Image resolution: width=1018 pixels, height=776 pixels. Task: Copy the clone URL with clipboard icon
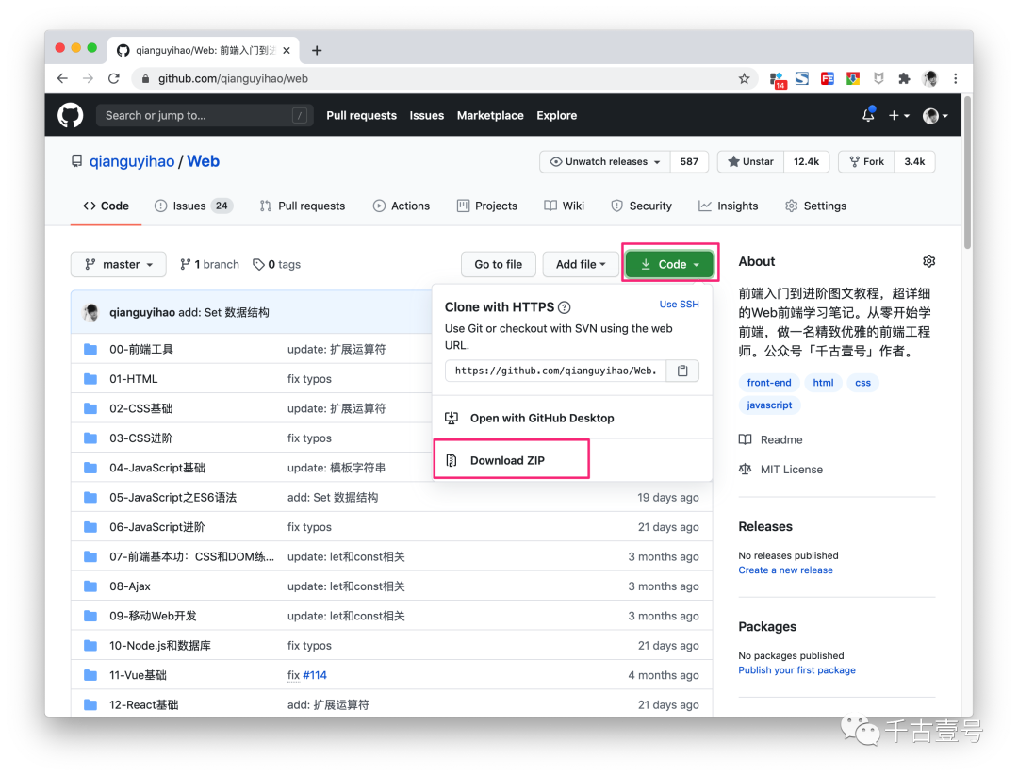(x=682, y=371)
